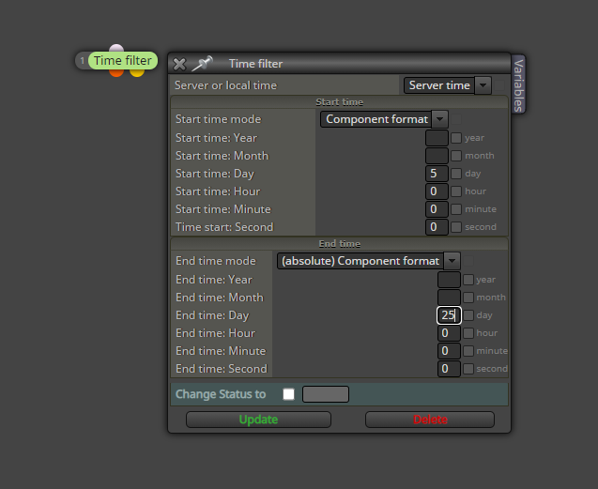Viewport: 598px width, 489px height.
Task: Edit the End time Minute field
Action: coord(449,351)
